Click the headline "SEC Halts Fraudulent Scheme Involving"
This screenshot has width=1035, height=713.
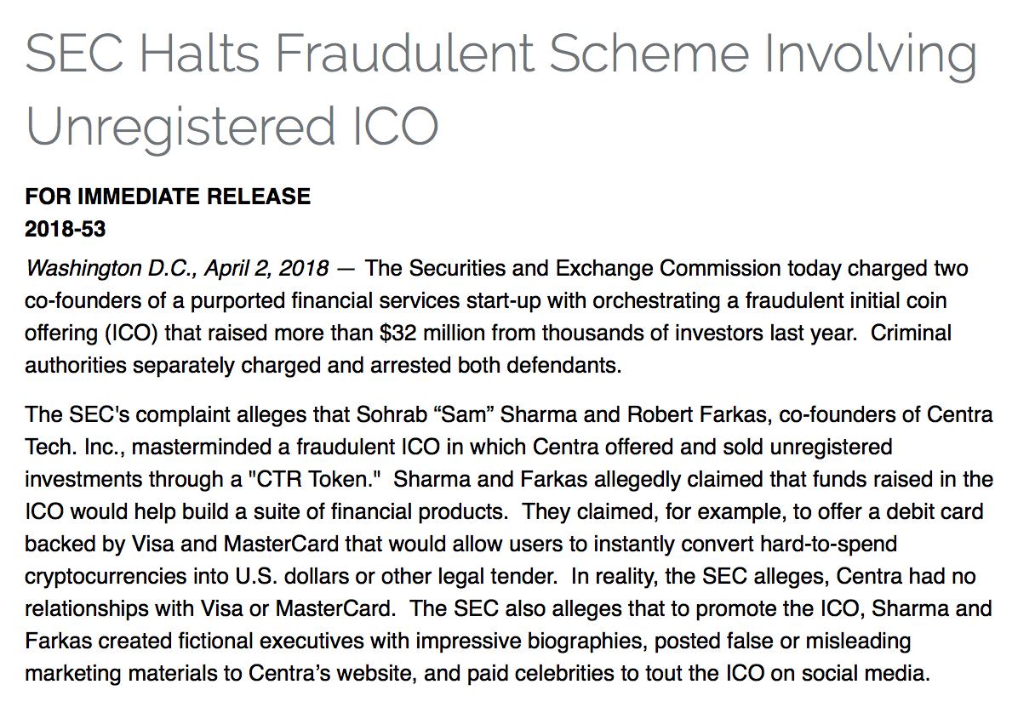click(x=501, y=55)
